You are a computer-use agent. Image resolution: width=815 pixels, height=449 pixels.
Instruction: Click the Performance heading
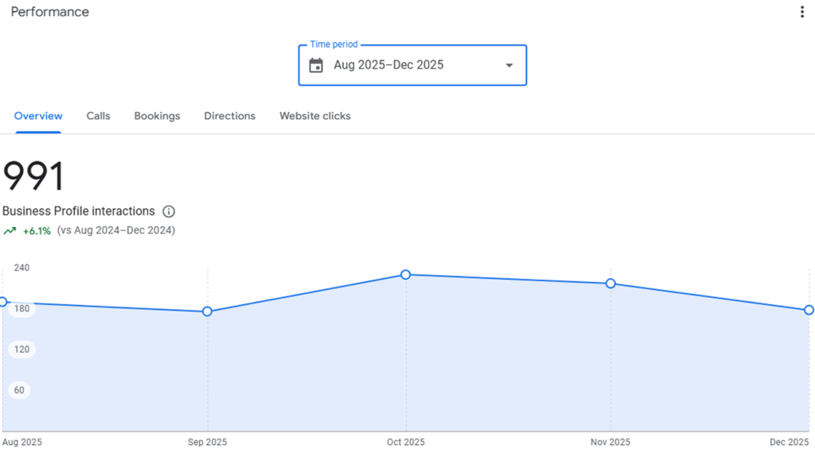pyautogui.click(x=49, y=12)
